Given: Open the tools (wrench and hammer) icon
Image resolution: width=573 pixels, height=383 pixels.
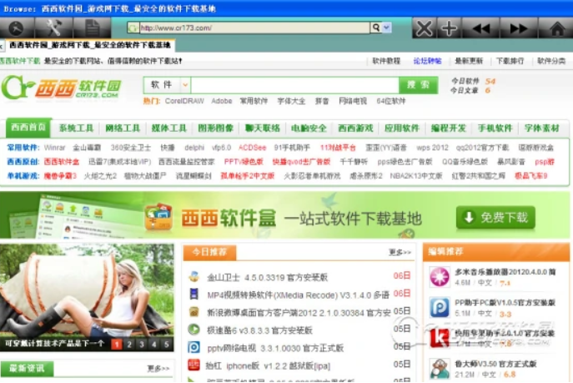Looking at the screenshot, I should tap(53, 28).
